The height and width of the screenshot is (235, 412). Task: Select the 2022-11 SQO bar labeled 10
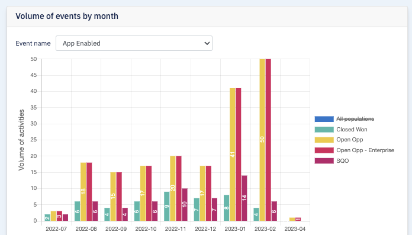[185, 204]
